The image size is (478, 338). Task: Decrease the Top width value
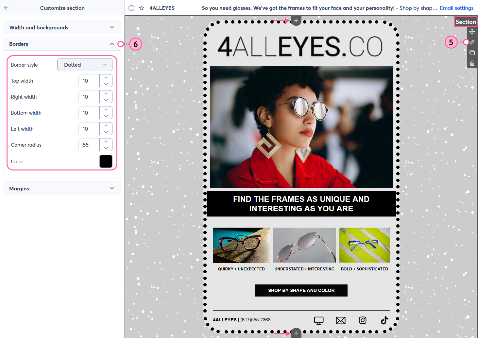[106, 84]
